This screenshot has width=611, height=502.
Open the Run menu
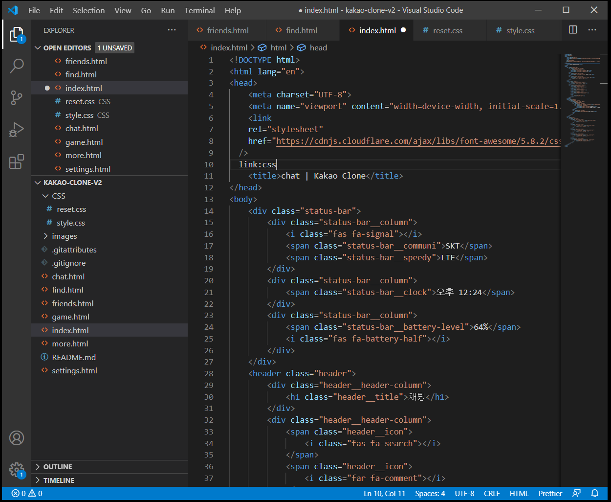pyautogui.click(x=168, y=10)
